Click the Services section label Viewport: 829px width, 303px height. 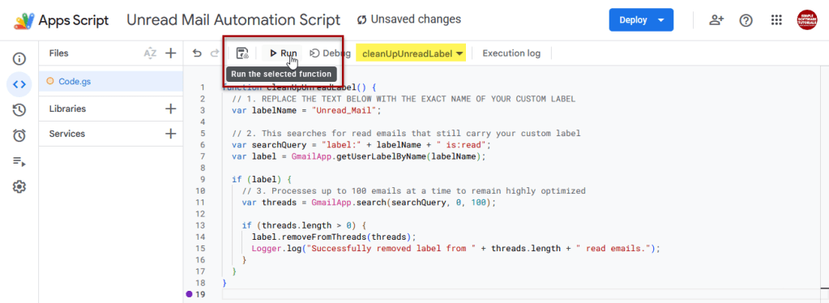point(67,134)
